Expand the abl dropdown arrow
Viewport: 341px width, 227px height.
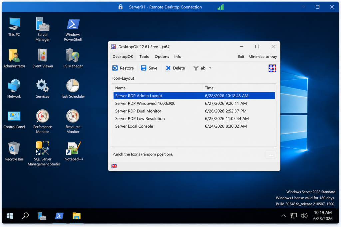coord(210,68)
